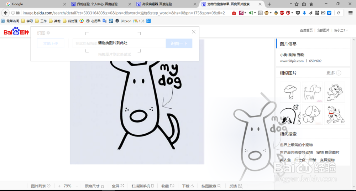Select the 宠物的搜索结果 tab

[x=232, y=4]
